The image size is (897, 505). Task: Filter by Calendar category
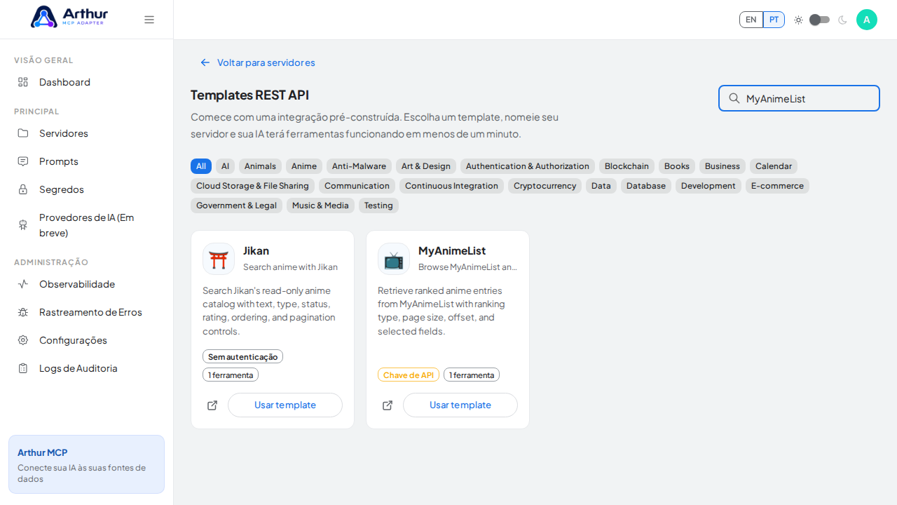[x=774, y=166]
